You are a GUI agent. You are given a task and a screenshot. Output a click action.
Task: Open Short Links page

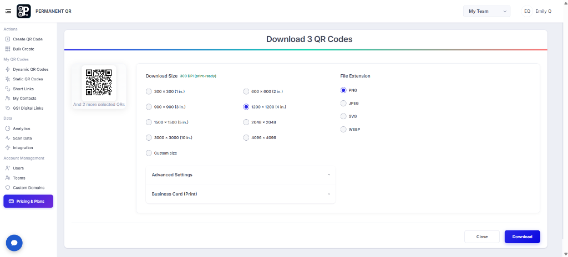[x=23, y=89]
